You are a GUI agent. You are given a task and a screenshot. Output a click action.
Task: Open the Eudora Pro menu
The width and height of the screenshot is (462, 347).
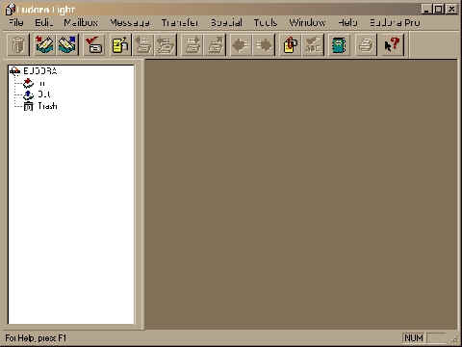[x=395, y=22]
